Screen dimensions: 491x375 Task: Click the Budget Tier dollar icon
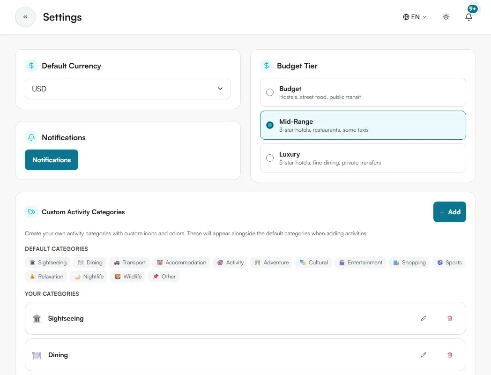pos(267,66)
